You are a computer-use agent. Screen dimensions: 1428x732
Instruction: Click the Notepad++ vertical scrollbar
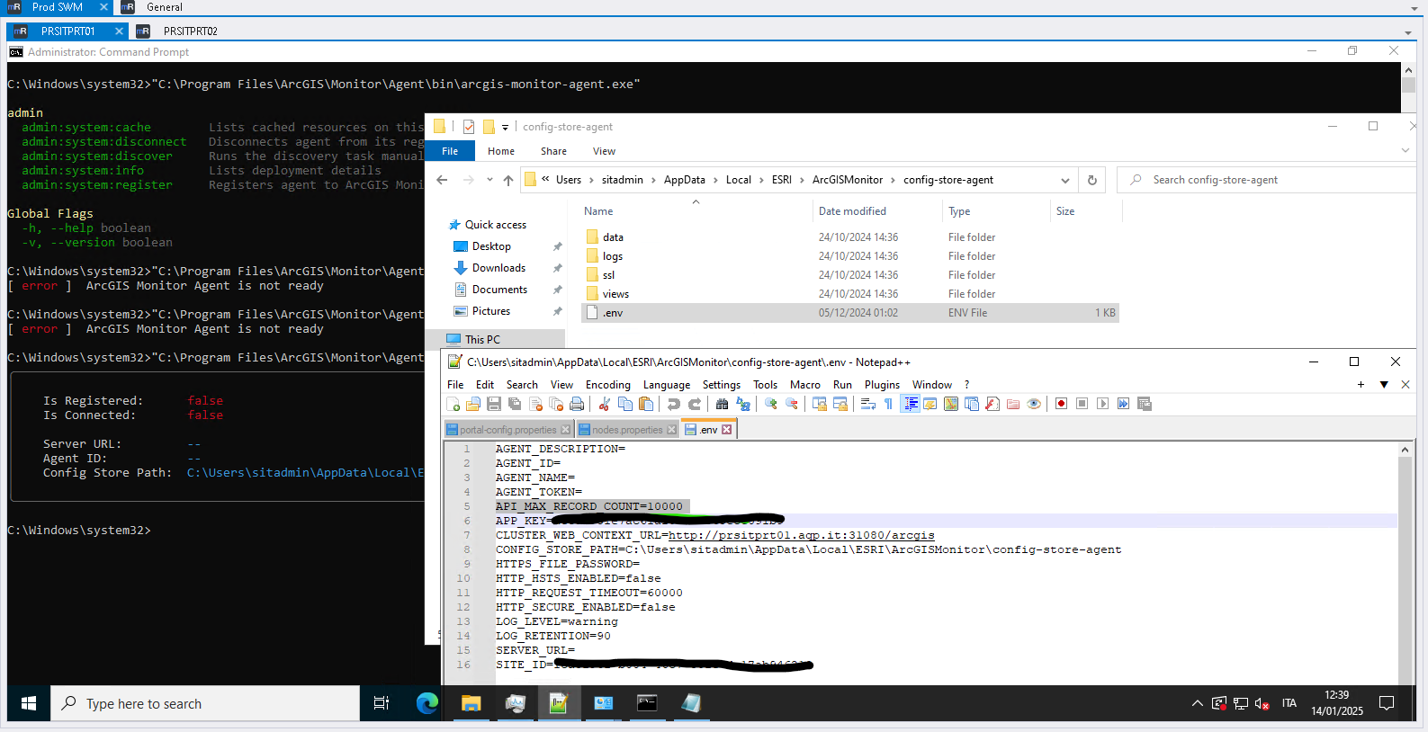click(x=1406, y=563)
